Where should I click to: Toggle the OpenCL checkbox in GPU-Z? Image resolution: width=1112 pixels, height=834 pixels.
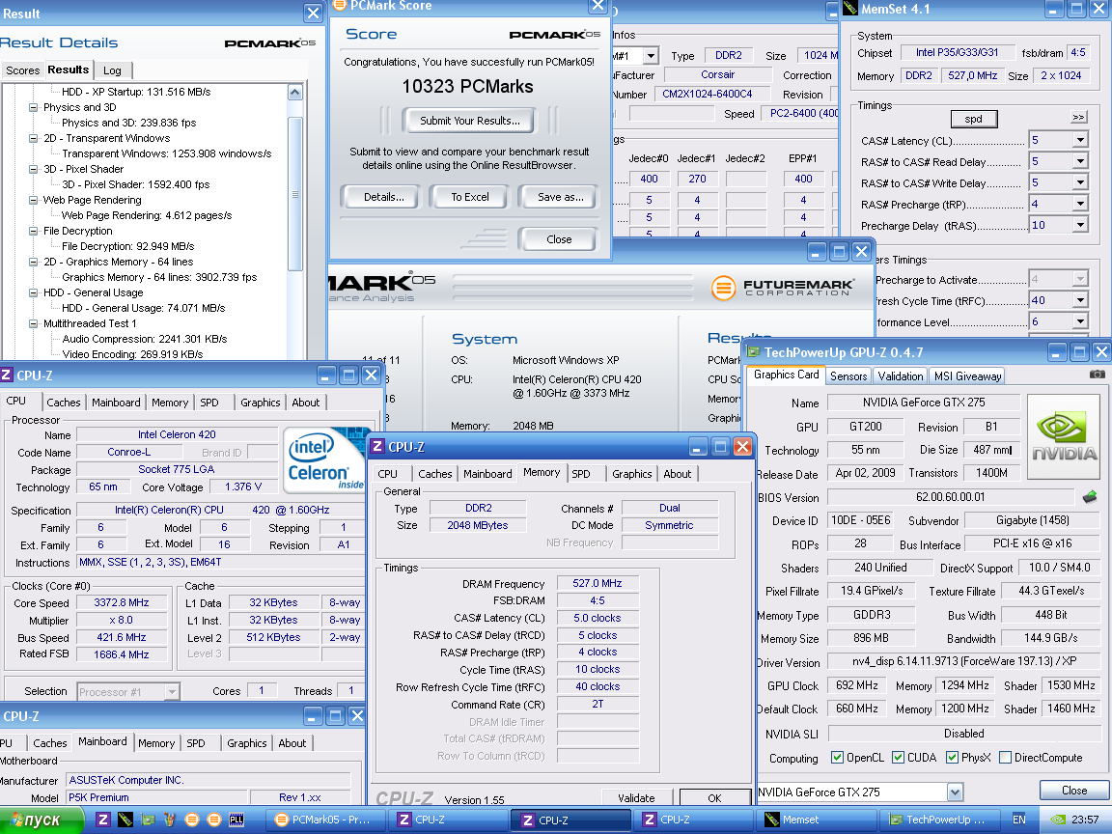point(837,758)
